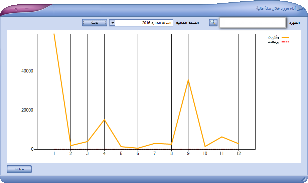Screen dimensions: 308x183
Task: Click the 40000 y-axis label
Action: [27, 71]
